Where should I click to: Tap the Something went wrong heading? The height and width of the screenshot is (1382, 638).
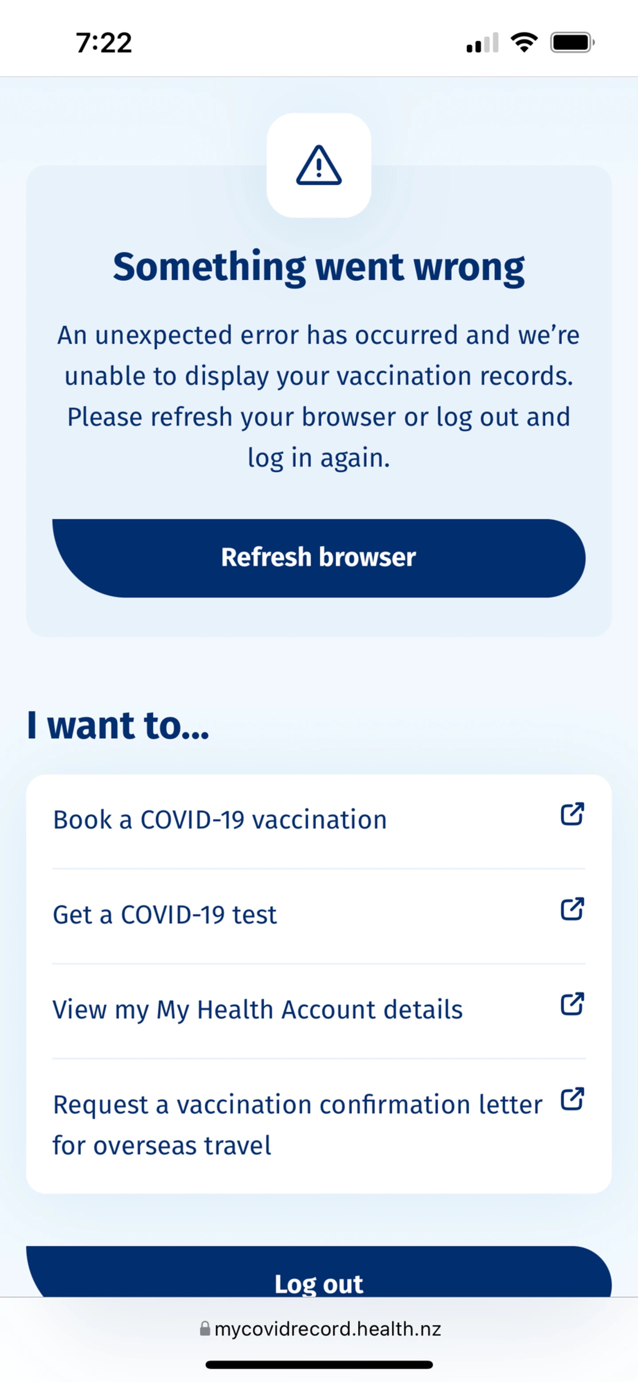[x=319, y=267]
